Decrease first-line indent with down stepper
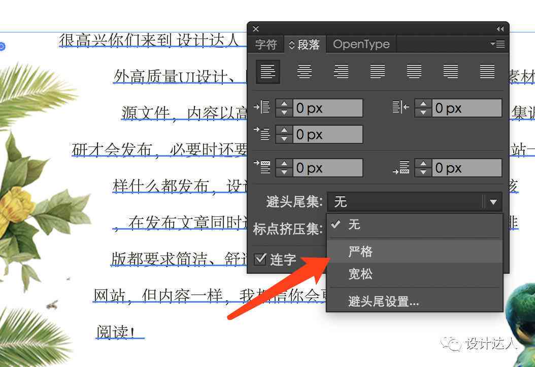The image size is (535, 367). [x=284, y=138]
